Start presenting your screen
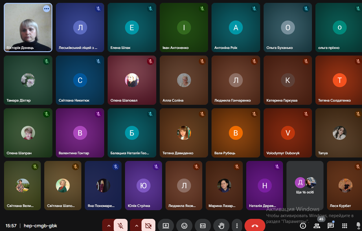The width and height of the screenshot is (362, 231). click(x=166, y=226)
